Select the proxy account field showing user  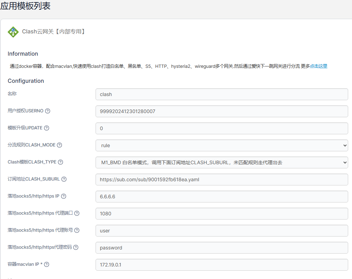tap(222, 231)
